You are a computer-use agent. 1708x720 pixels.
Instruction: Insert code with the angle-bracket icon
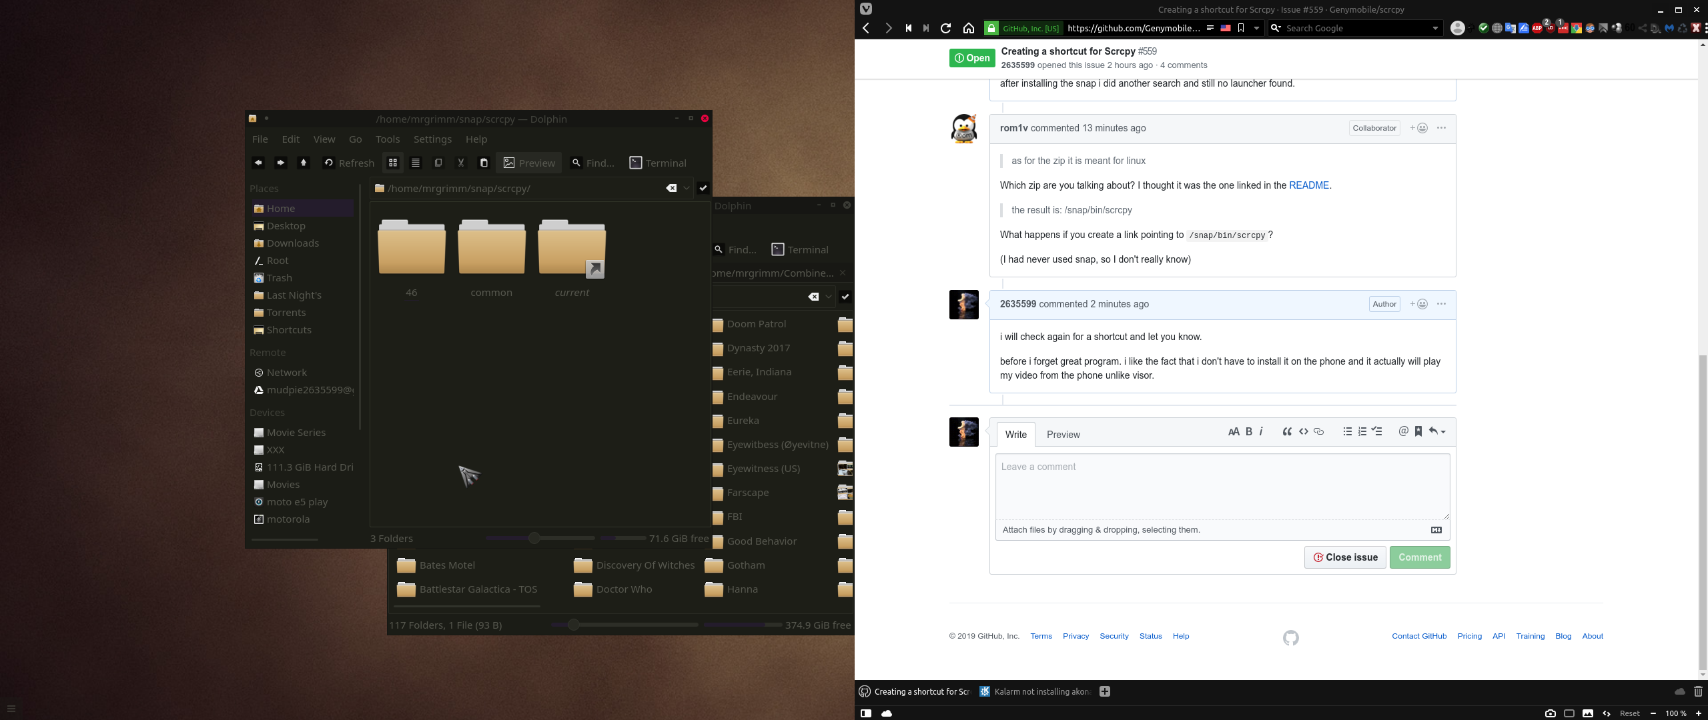coord(1303,431)
